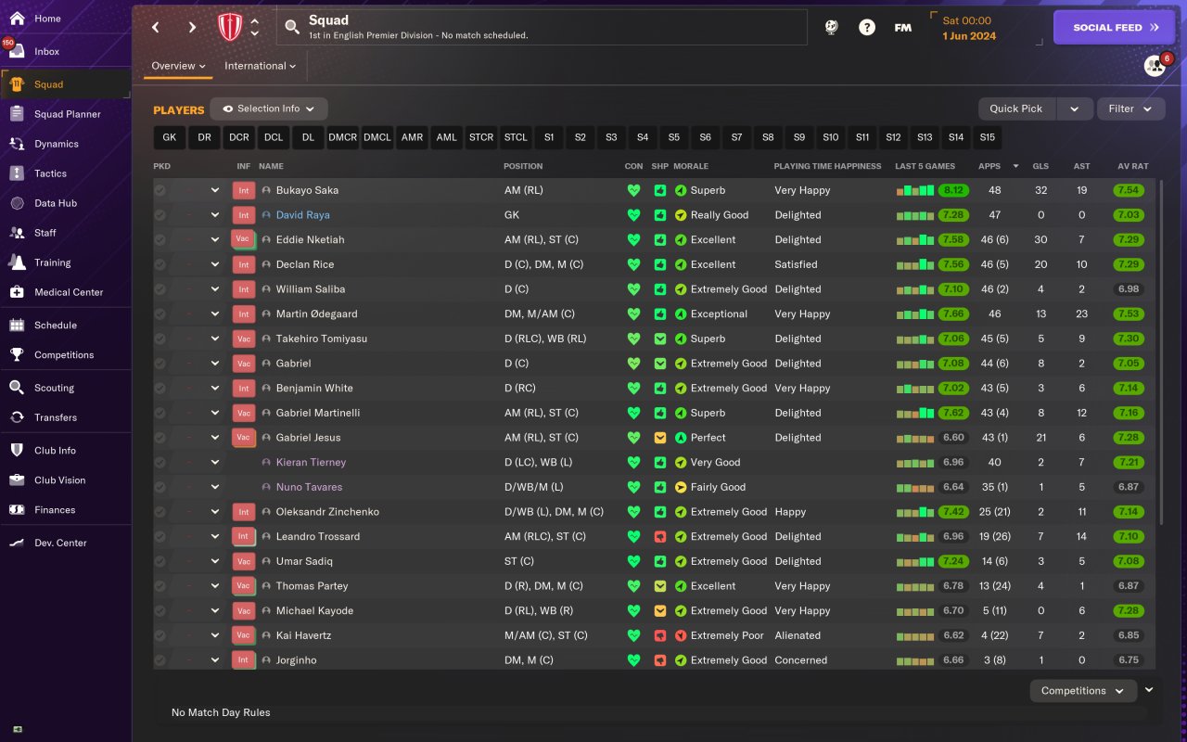
Task: Click the search magnifier icon
Action: click(x=292, y=27)
